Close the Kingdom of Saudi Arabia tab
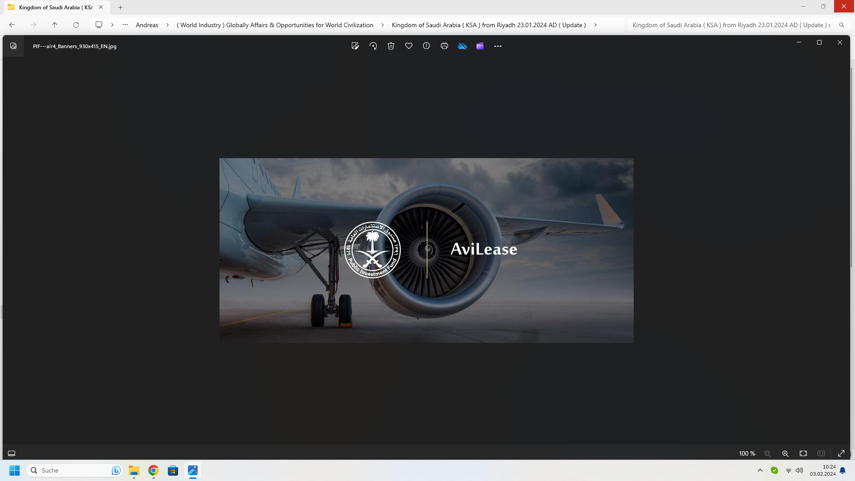This screenshot has width=855, height=481. pyautogui.click(x=101, y=7)
